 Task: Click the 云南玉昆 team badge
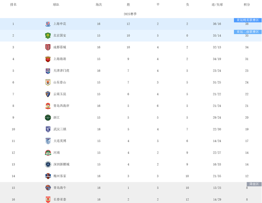coord(48,94)
